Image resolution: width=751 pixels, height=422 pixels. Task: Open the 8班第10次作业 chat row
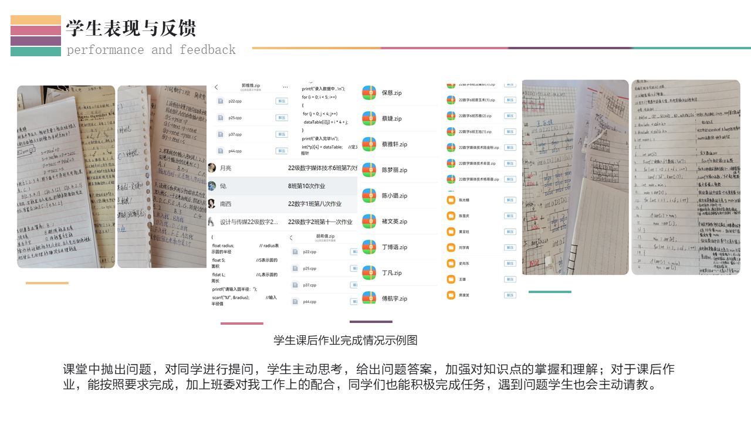[x=282, y=186]
